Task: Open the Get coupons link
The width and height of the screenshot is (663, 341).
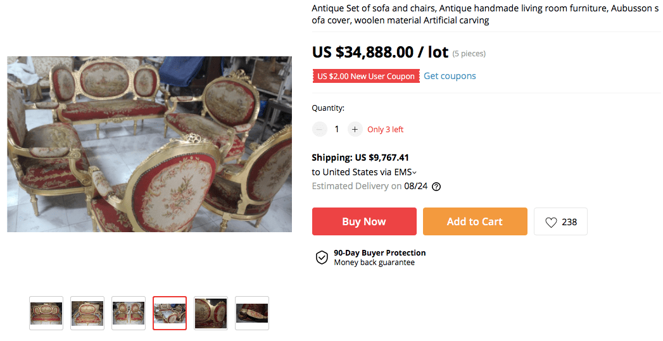Action: tap(450, 76)
